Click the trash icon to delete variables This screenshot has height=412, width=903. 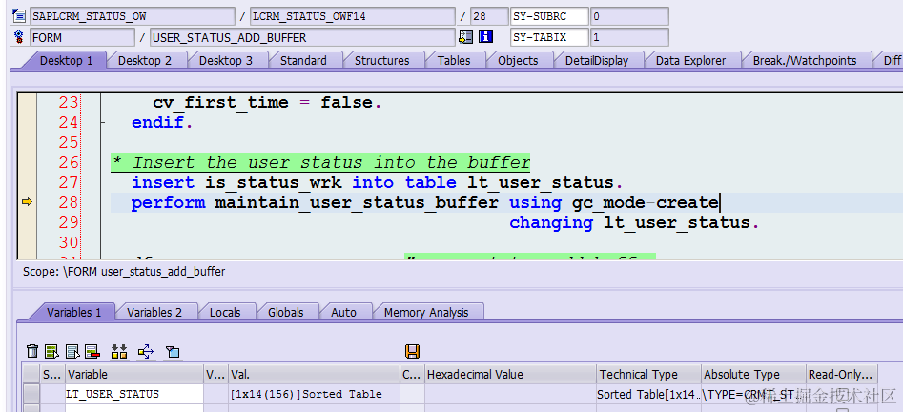(x=32, y=351)
